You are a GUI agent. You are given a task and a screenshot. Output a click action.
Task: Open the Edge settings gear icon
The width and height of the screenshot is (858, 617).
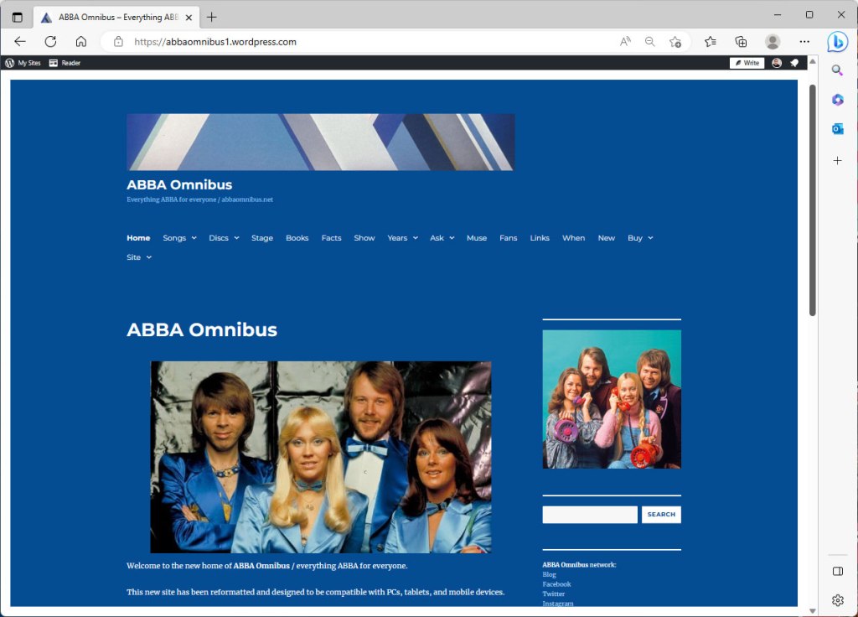point(837,599)
